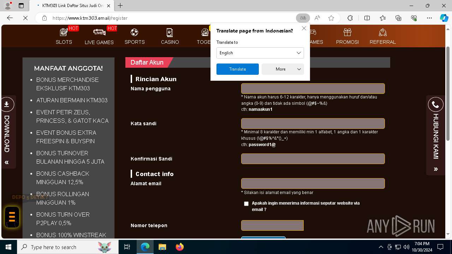The image size is (452, 254).
Task: Open a new browser tab
Action: tap(120, 6)
